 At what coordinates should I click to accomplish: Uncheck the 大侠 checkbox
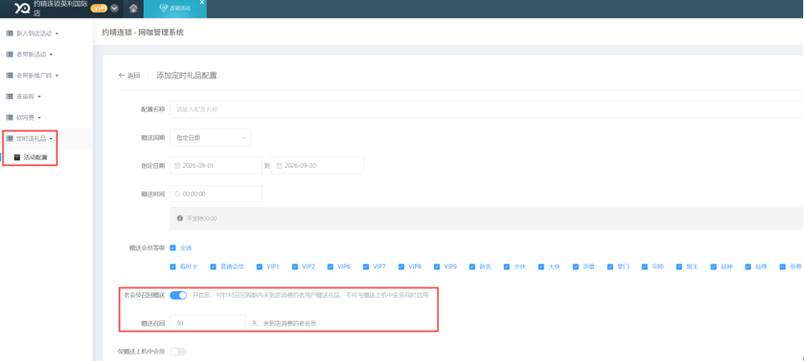541,267
